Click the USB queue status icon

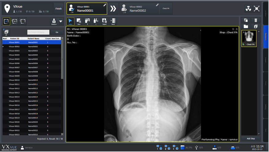(197, 147)
